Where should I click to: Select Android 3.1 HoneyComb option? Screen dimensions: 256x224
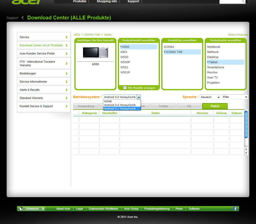coord(122,108)
